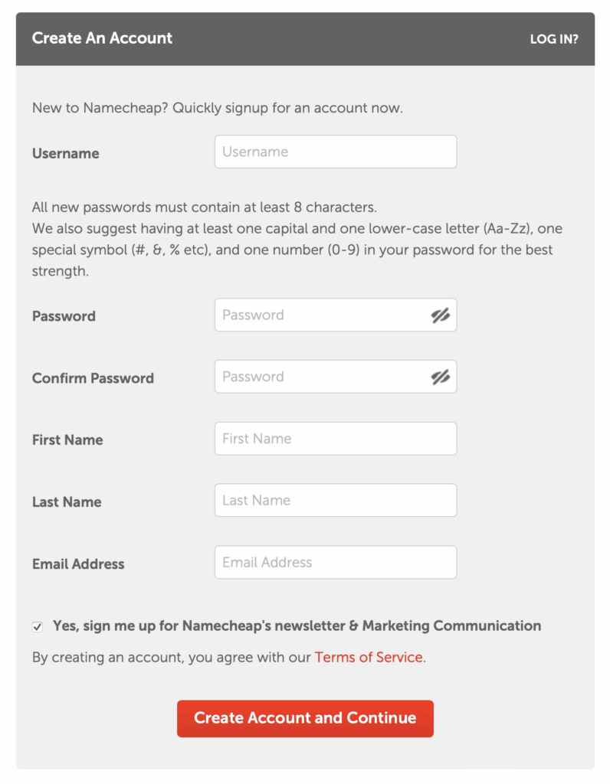Click the Last Name label text
This screenshot has height=784, width=610.
pyautogui.click(x=67, y=502)
